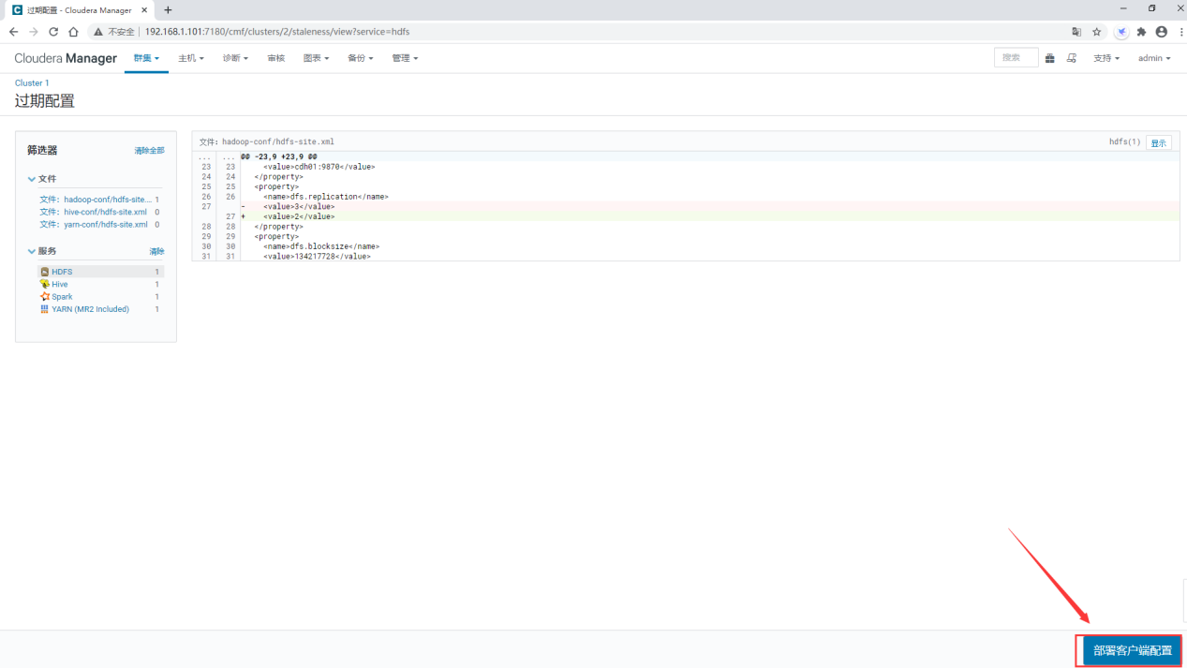Open the 主机 dropdown menu
Screen dimensions: 1187x668
pos(191,58)
